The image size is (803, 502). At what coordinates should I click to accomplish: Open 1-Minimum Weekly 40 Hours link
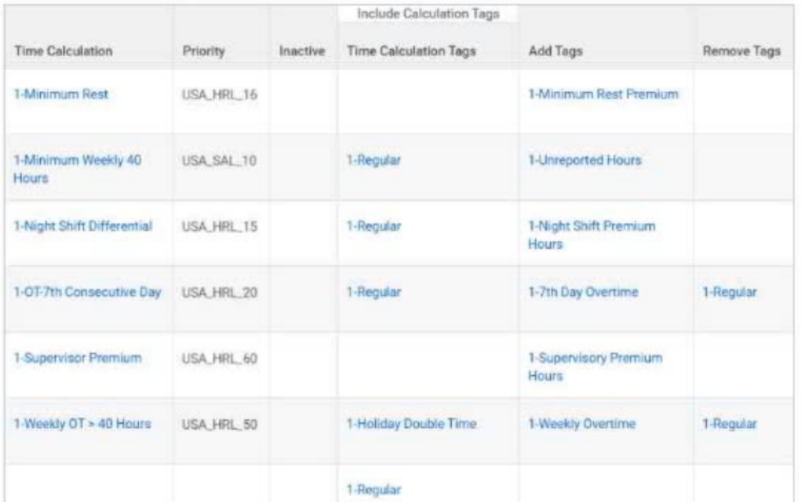click(77, 169)
